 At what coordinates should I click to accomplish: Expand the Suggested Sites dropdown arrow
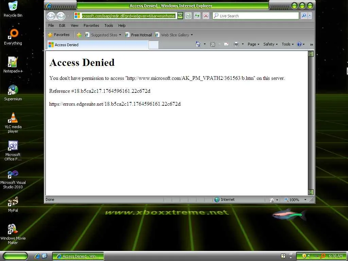coord(120,35)
